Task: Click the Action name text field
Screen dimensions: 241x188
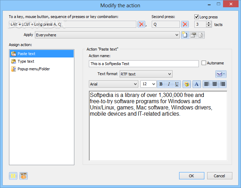Action: 144,64
